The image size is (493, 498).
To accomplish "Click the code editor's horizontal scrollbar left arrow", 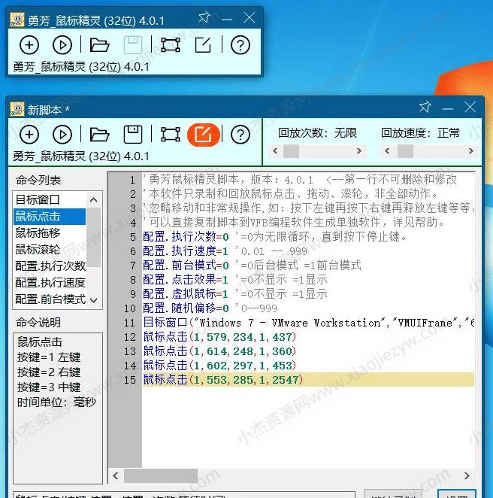I will coord(116,475).
